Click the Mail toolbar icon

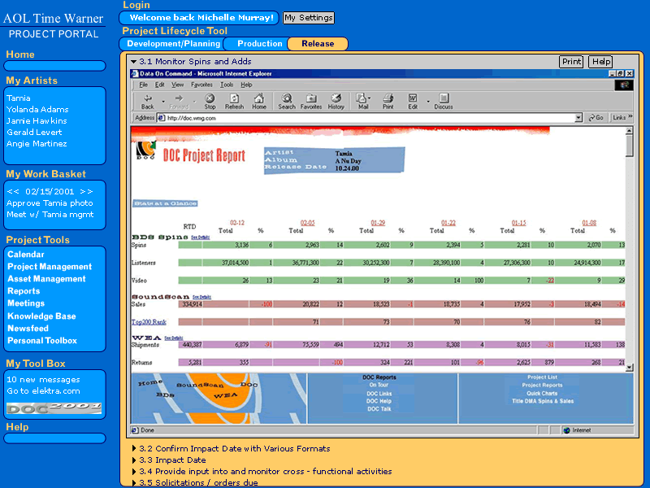tap(362, 98)
